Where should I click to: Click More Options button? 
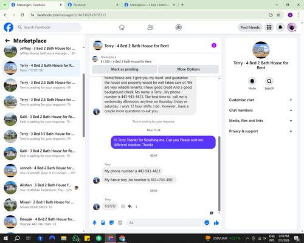click(188, 69)
